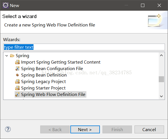This screenshot has height=139, width=168.
Task: Choose Spring Starter Project from list
Action: [43, 88]
